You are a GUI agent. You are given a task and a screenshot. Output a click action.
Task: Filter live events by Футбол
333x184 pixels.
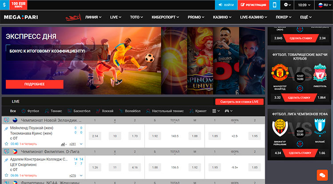(x=30, y=111)
